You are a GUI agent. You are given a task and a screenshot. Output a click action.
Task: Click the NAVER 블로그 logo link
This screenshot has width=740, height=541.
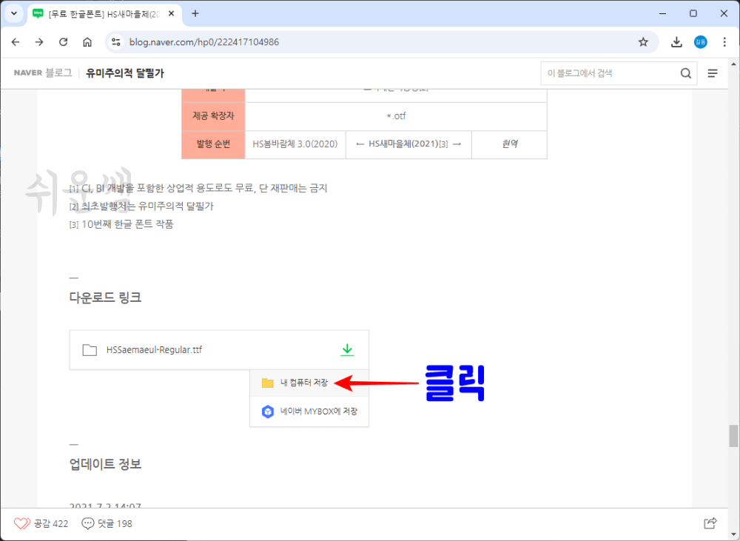pyautogui.click(x=43, y=73)
